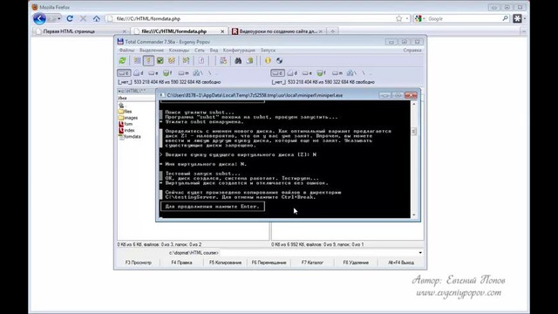Select drive d in the right panel
Screen dimensions: 558x314
click(x=292, y=73)
